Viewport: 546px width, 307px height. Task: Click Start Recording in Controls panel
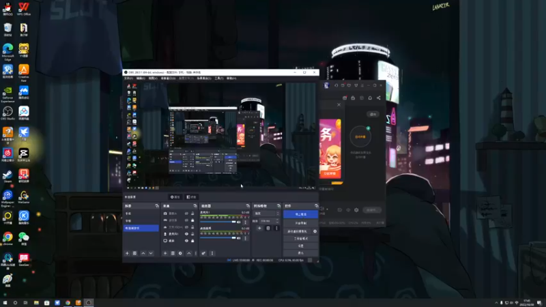coord(300,223)
